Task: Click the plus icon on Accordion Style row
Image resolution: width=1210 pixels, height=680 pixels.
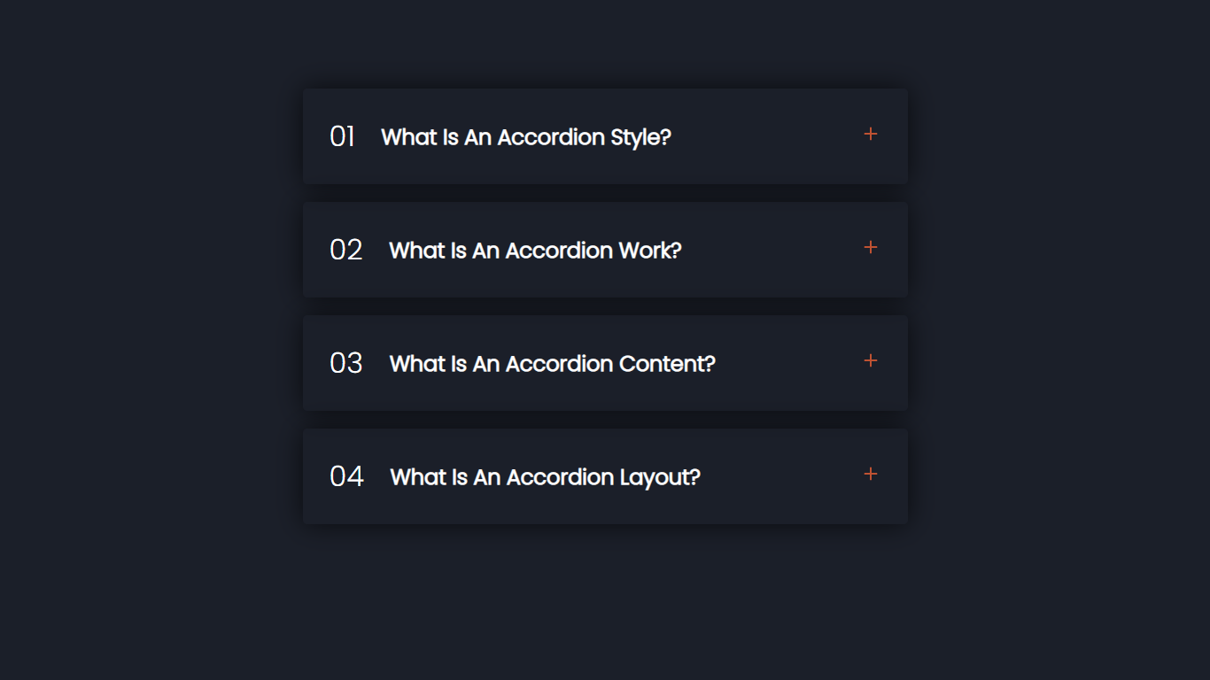Action: (x=871, y=134)
